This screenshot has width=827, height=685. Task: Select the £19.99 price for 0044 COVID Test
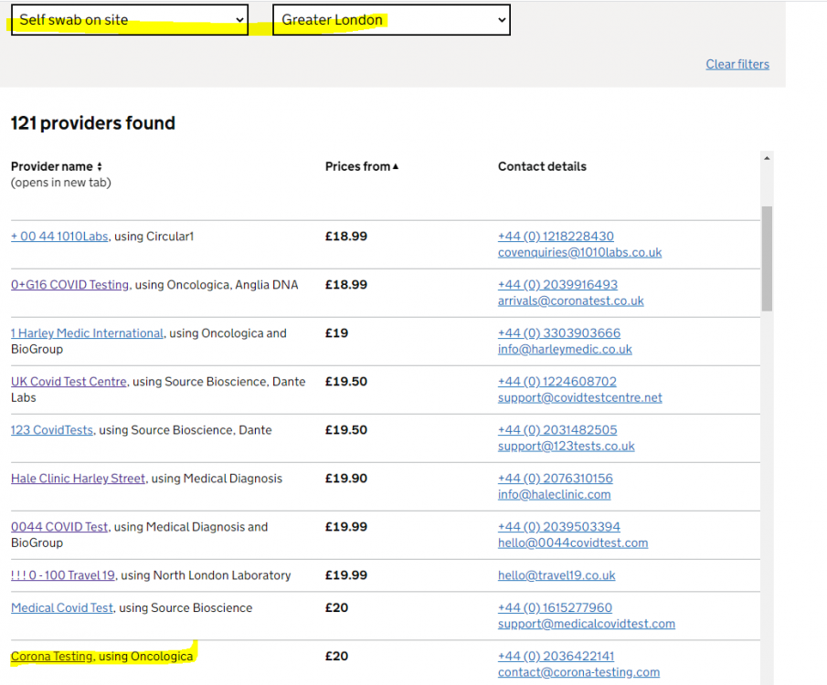click(346, 527)
